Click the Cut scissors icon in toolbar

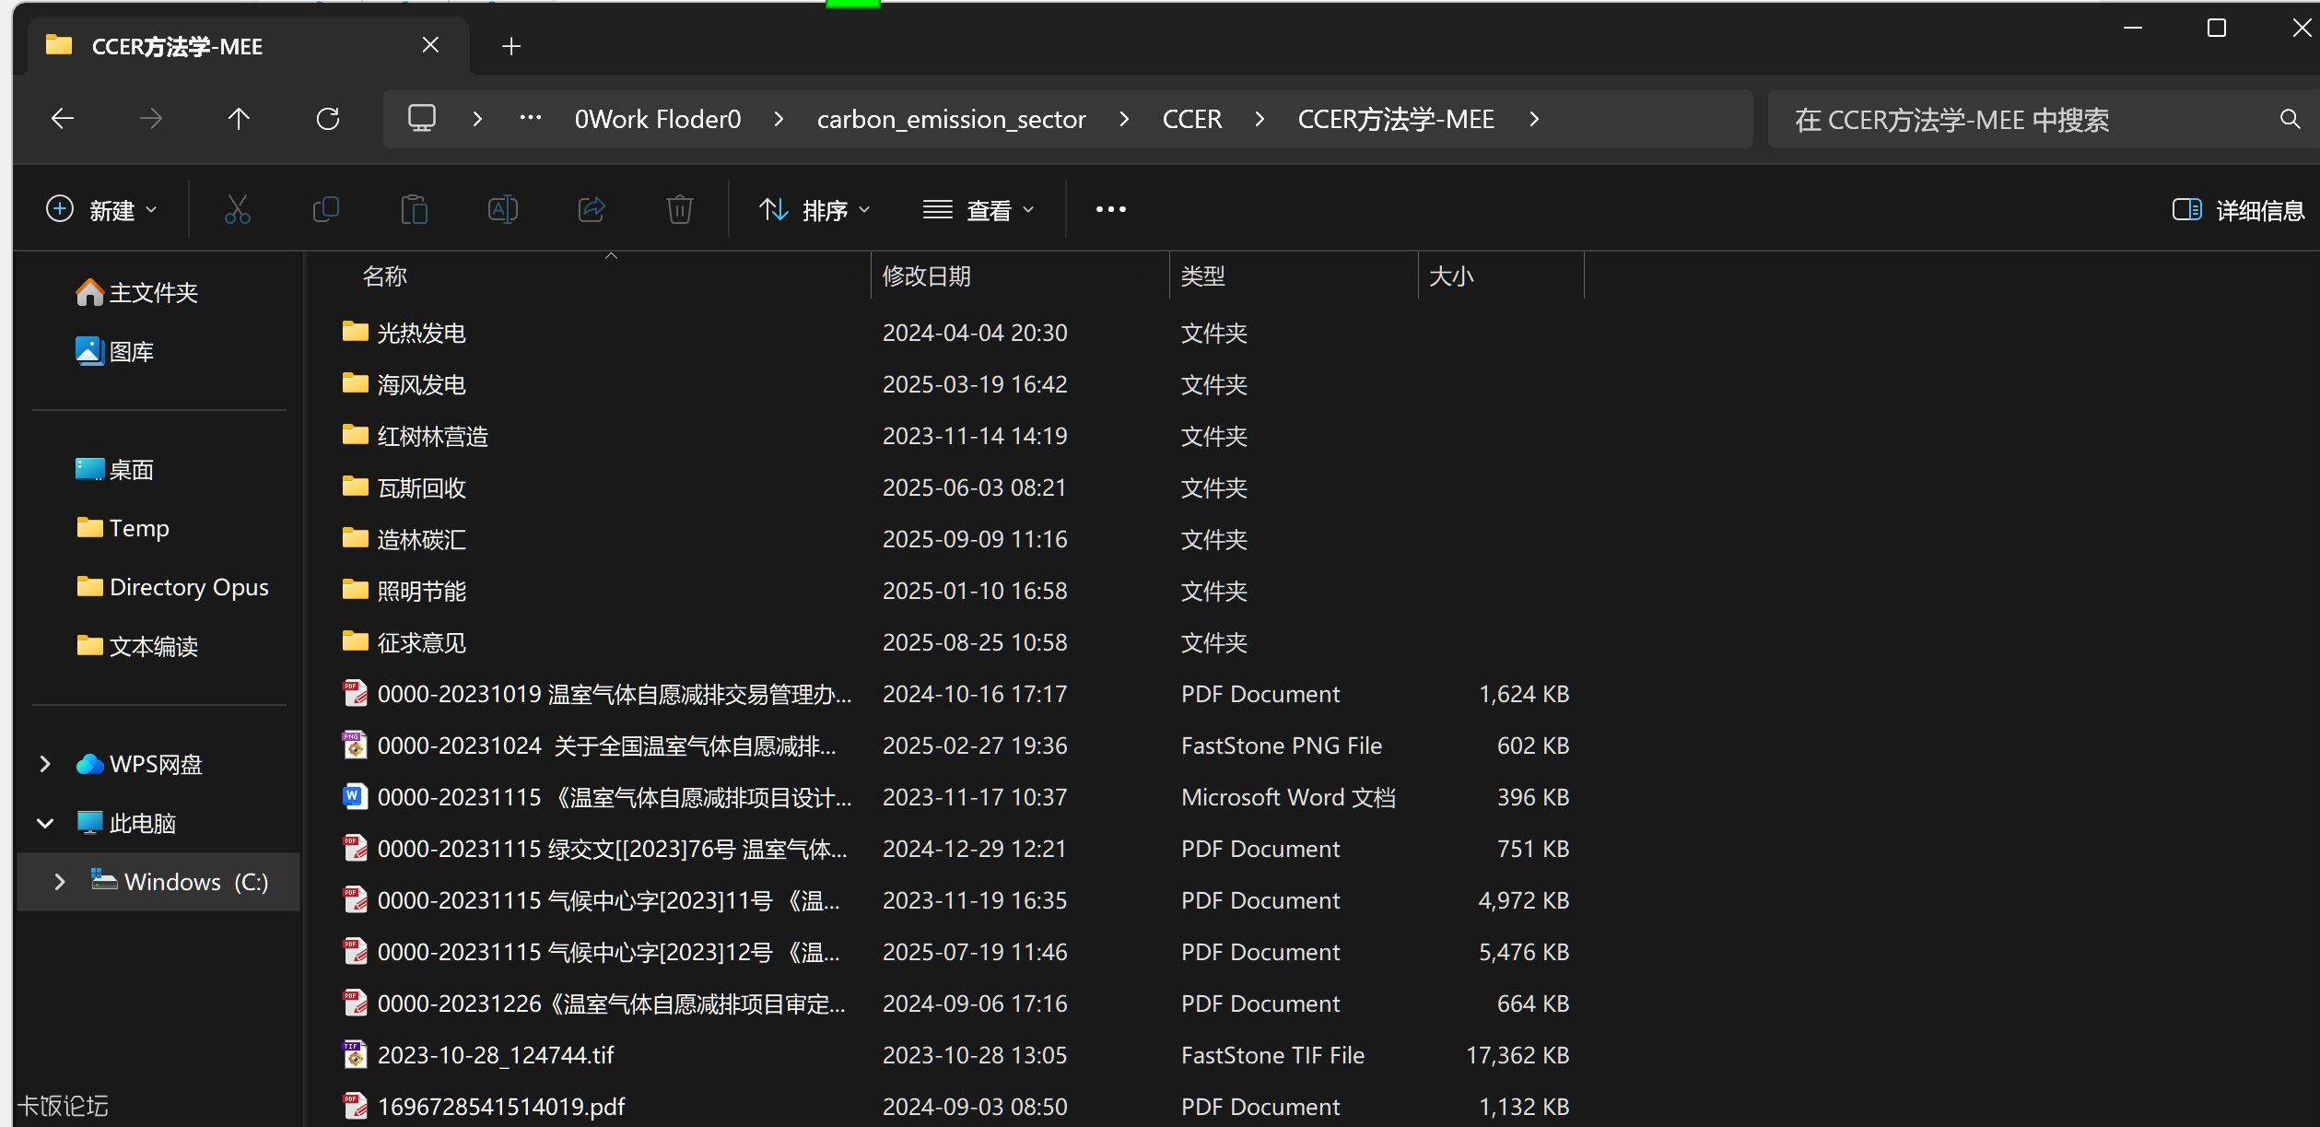237,210
